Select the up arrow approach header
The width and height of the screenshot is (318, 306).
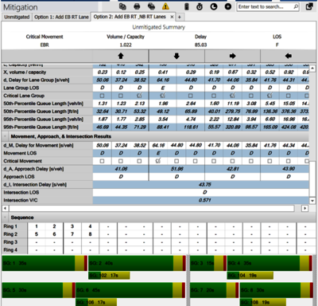click(121, 56)
